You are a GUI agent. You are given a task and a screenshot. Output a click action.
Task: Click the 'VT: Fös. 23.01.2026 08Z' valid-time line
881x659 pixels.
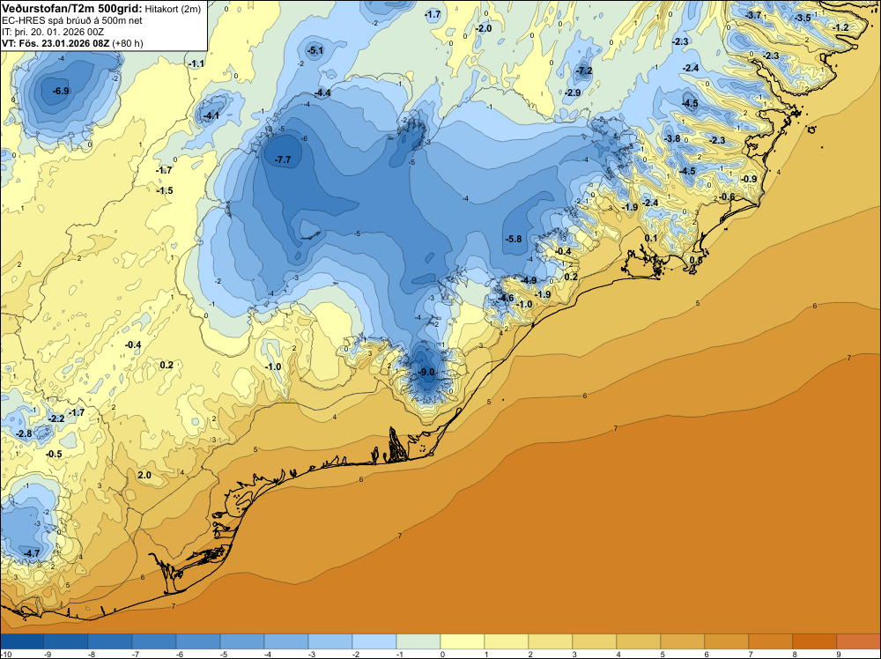(x=56, y=43)
